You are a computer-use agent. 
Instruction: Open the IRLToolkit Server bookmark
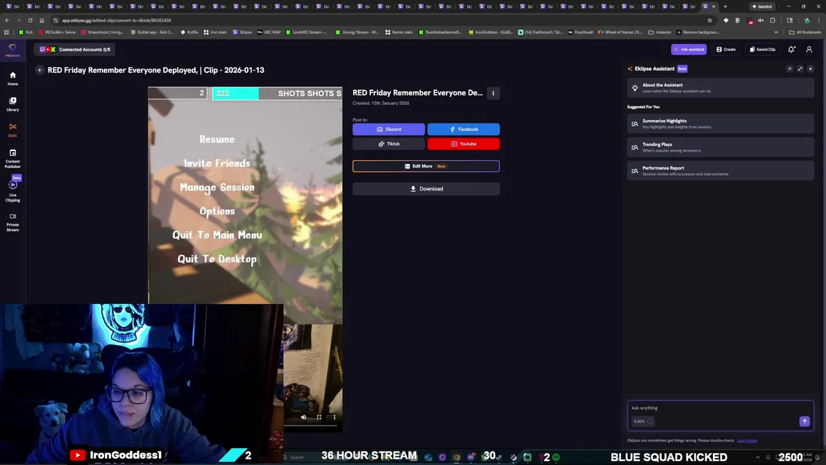coord(57,32)
